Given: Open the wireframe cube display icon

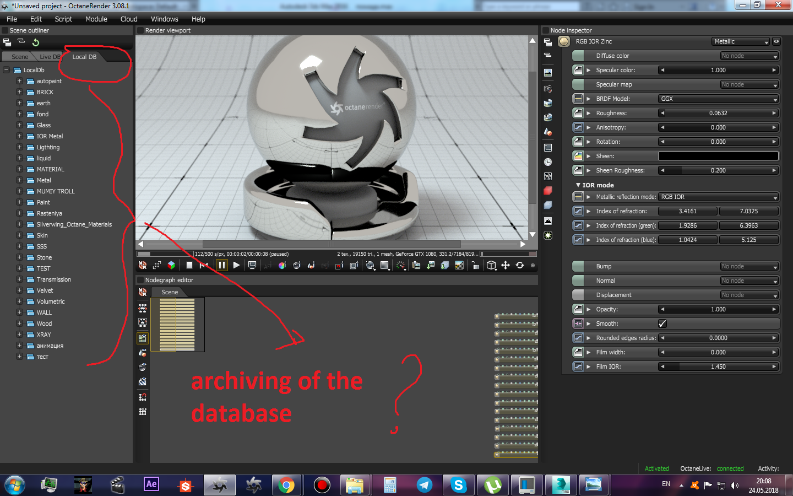Looking at the screenshot, I should (x=491, y=265).
